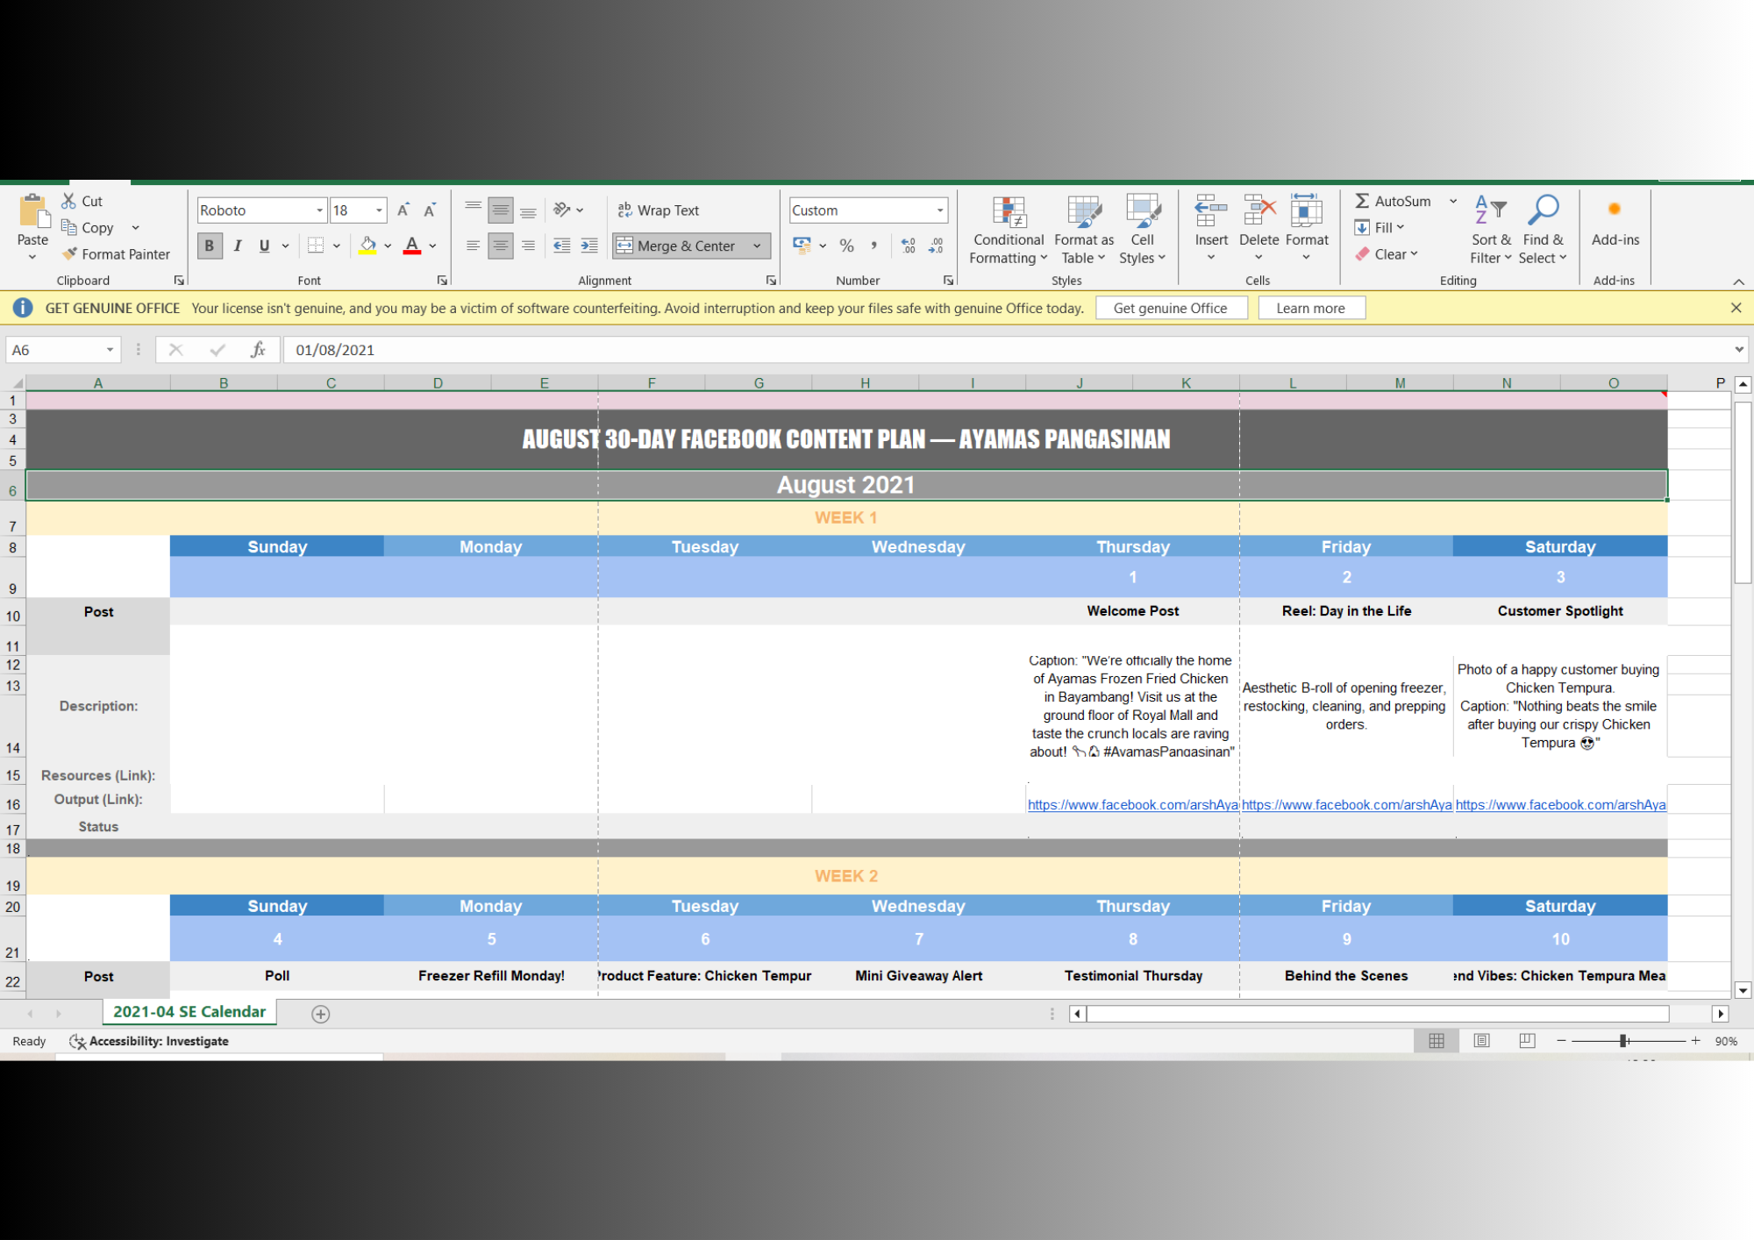The image size is (1754, 1240).
Task: Click the vertical scrollbar down arrow
Action: click(1743, 991)
